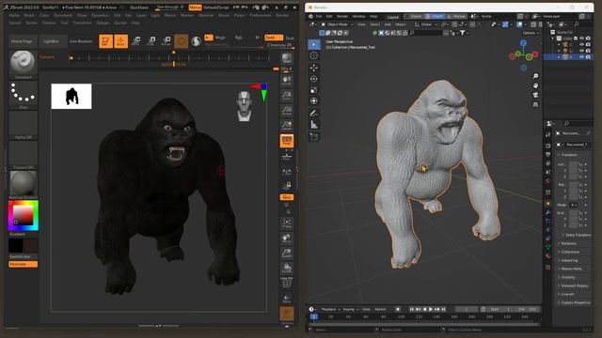
Task: Click the timeline keyframe marker in ZBrush Camera track
Action: coord(71,58)
